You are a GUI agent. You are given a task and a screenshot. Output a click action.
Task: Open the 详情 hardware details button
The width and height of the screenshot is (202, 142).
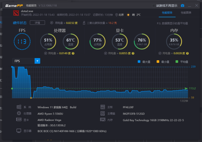[x=38, y=23]
